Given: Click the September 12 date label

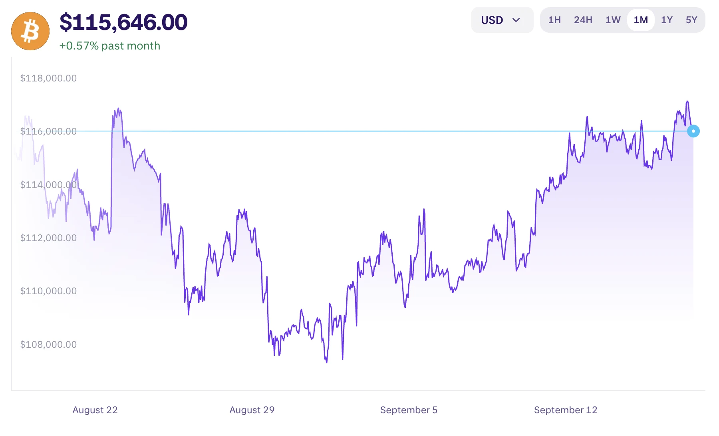Looking at the screenshot, I should (566, 410).
